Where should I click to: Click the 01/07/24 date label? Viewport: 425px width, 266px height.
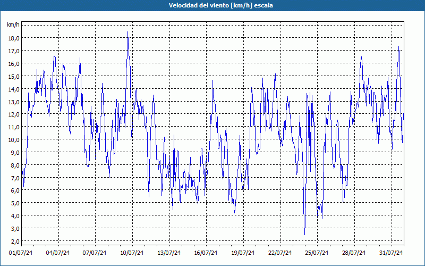(21, 253)
